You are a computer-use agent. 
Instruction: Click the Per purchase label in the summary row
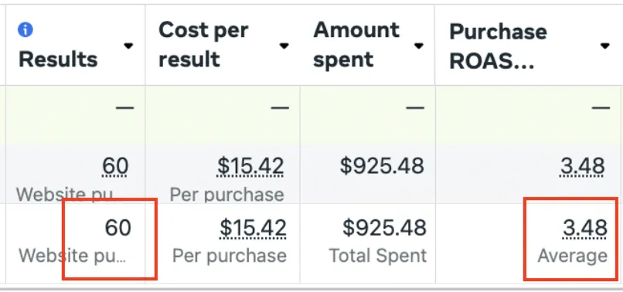click(x=230, y=256)
